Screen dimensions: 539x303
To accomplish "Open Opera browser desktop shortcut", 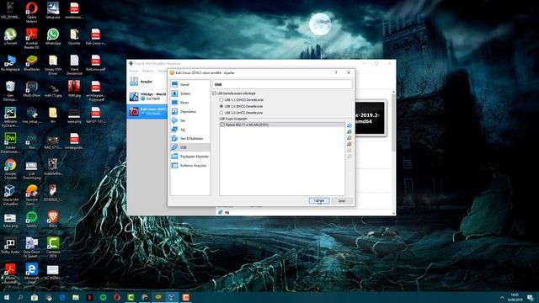I will point(32,11).
